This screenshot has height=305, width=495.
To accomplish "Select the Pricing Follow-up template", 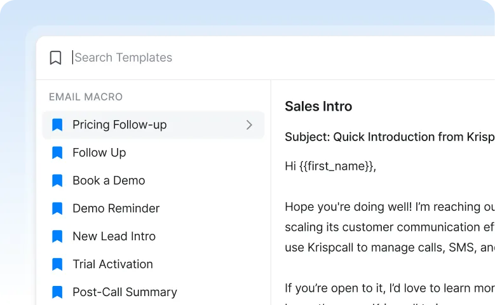I will 119,125.
